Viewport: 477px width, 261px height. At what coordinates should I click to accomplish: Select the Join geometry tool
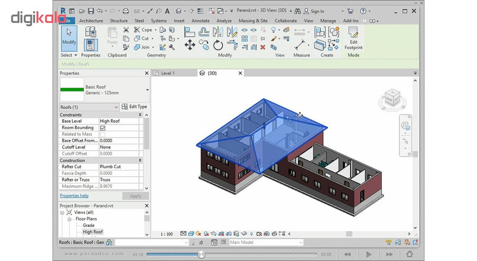(x=142, y=47)
